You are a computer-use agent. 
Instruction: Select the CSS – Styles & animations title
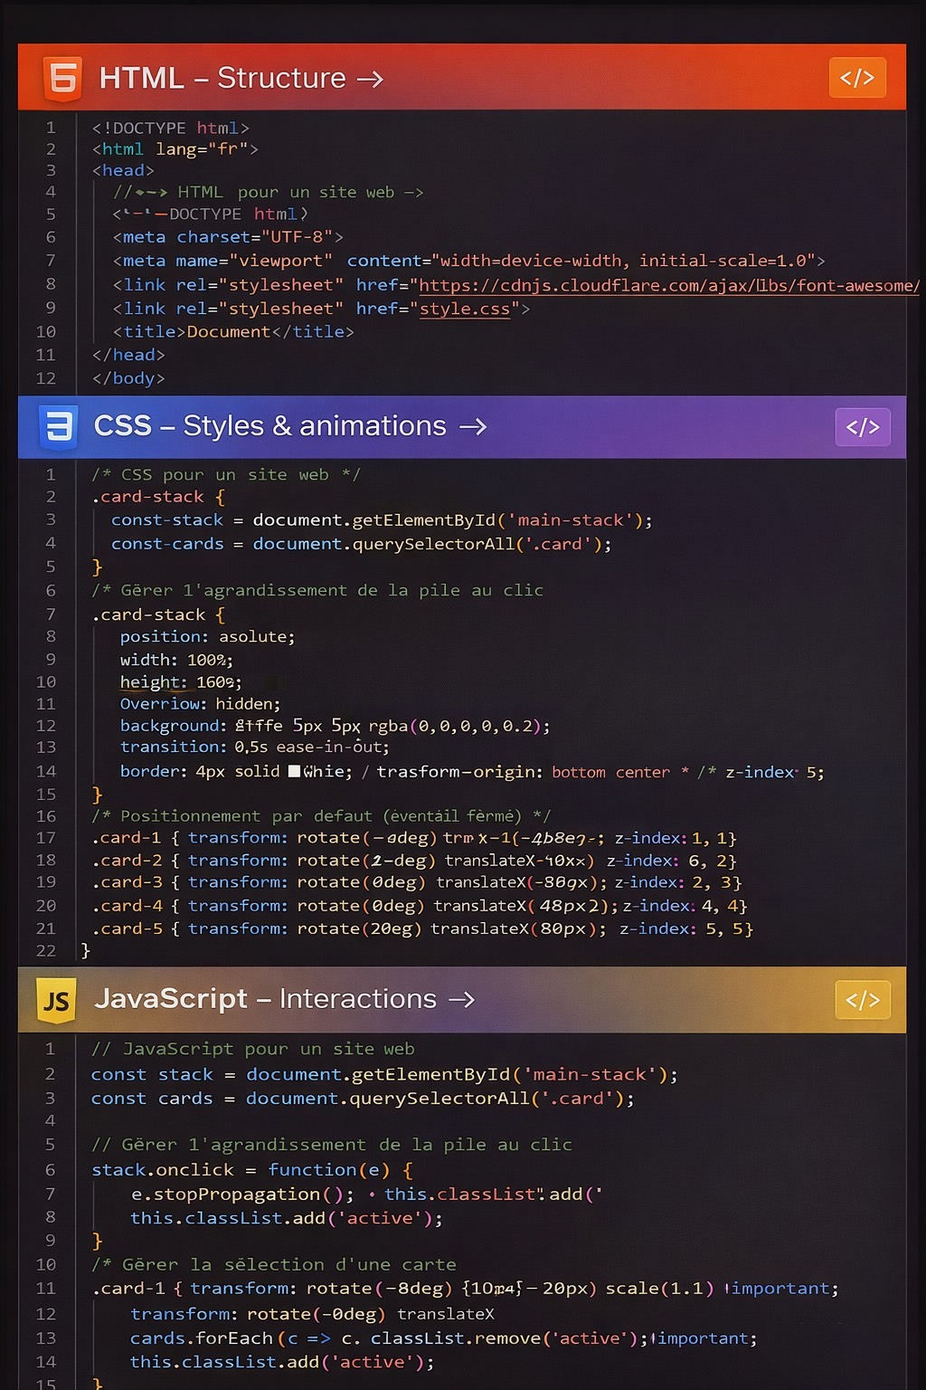click(270, 426)
